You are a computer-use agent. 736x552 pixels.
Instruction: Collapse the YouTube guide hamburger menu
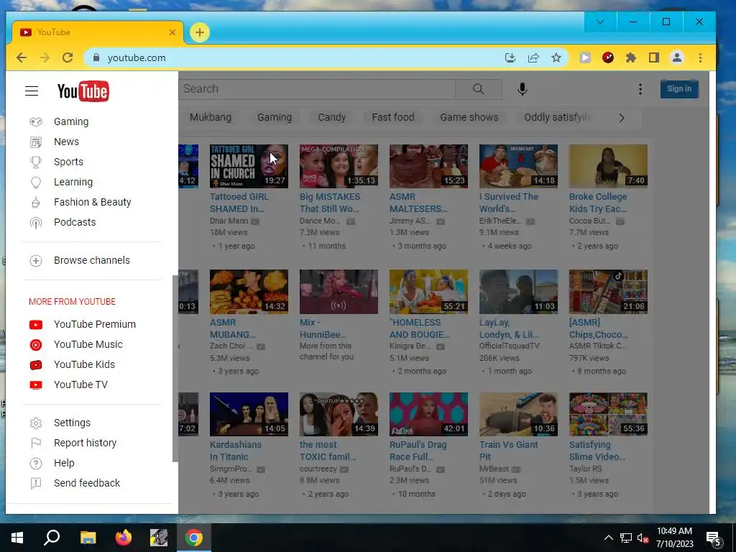[32, 91]
